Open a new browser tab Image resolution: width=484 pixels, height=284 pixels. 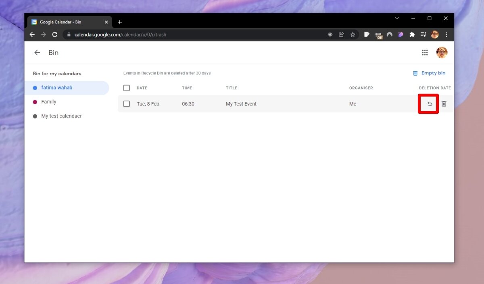[120, 22]
